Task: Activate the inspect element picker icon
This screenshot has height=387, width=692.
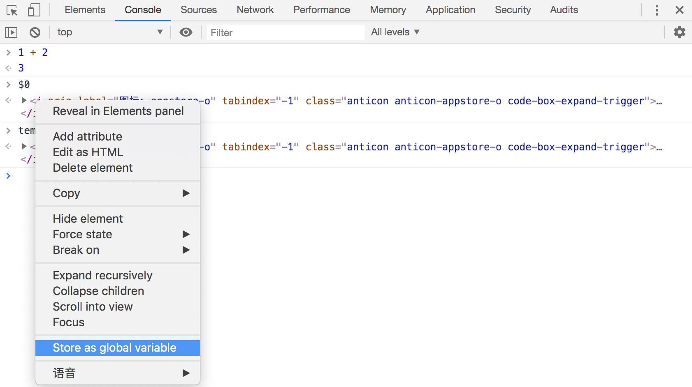Action: pos(12,10)
